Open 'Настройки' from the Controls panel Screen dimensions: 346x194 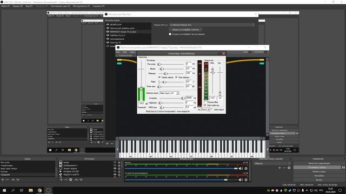(x=319, y=176)
